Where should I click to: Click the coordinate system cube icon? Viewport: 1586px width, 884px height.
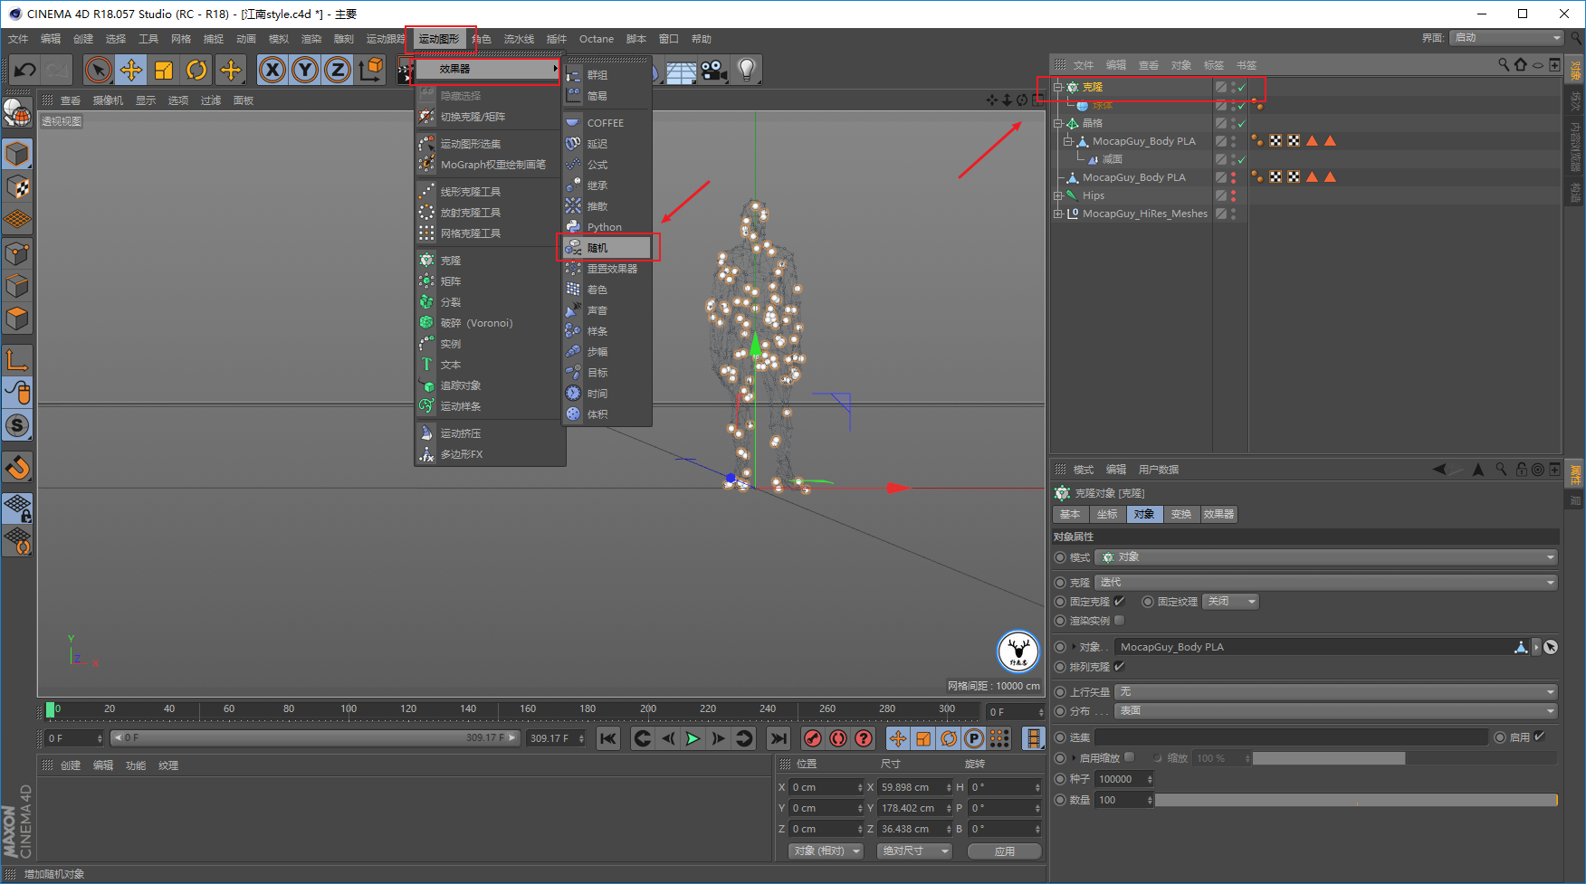[x=370, y=70]
